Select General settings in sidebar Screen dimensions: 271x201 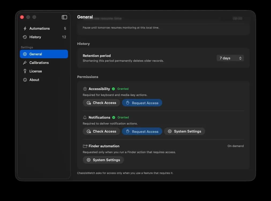[x=44, y=54]
